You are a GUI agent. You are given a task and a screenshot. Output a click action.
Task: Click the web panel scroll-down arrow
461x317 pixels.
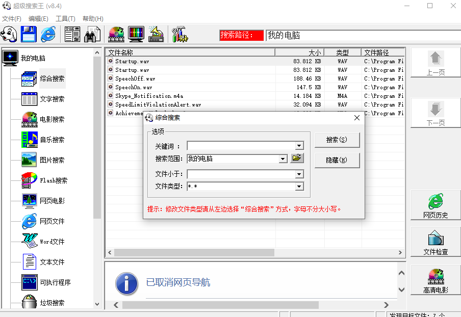coord(401,289)
